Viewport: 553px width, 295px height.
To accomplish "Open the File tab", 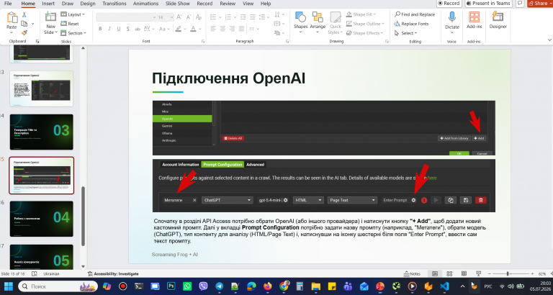I will 8,4.
